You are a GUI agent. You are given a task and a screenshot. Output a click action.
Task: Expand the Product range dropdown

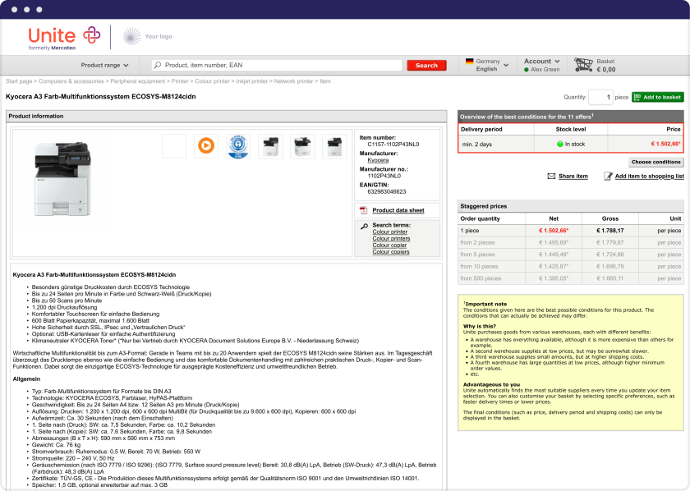pyautogui.click(x=104, y=65)
